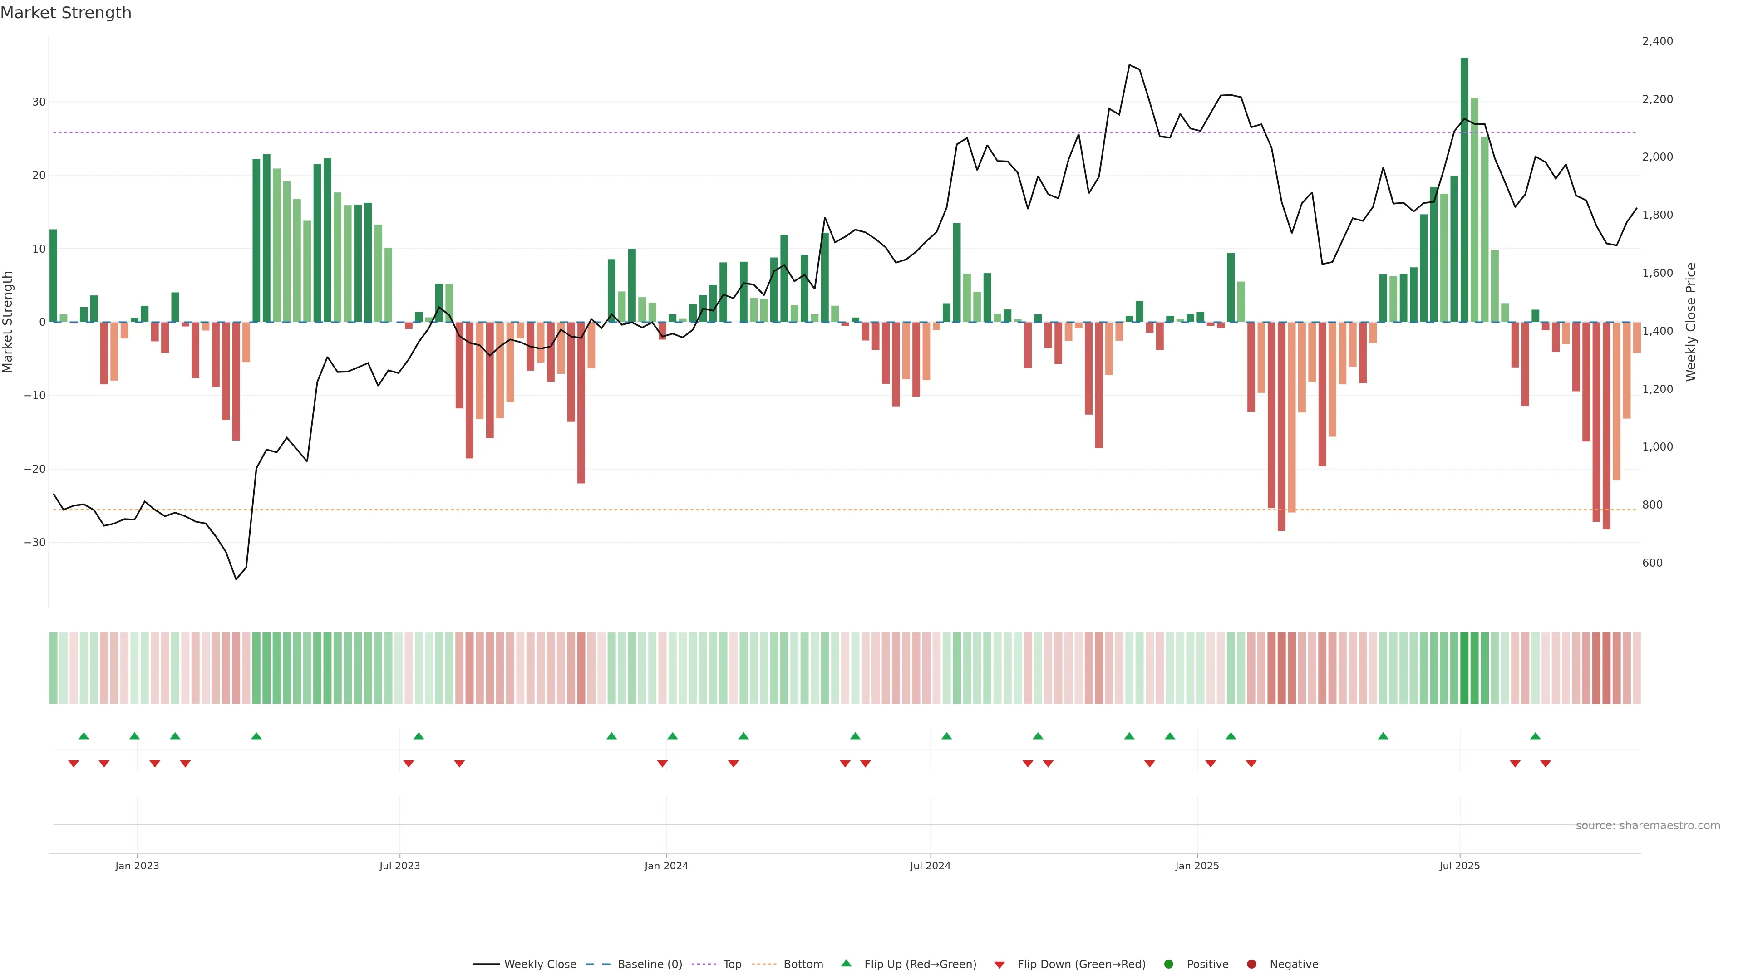The height and width of the screenshot is (980, 1743).
Task: Click the Market Strength chart title
Action: (66, 13)
